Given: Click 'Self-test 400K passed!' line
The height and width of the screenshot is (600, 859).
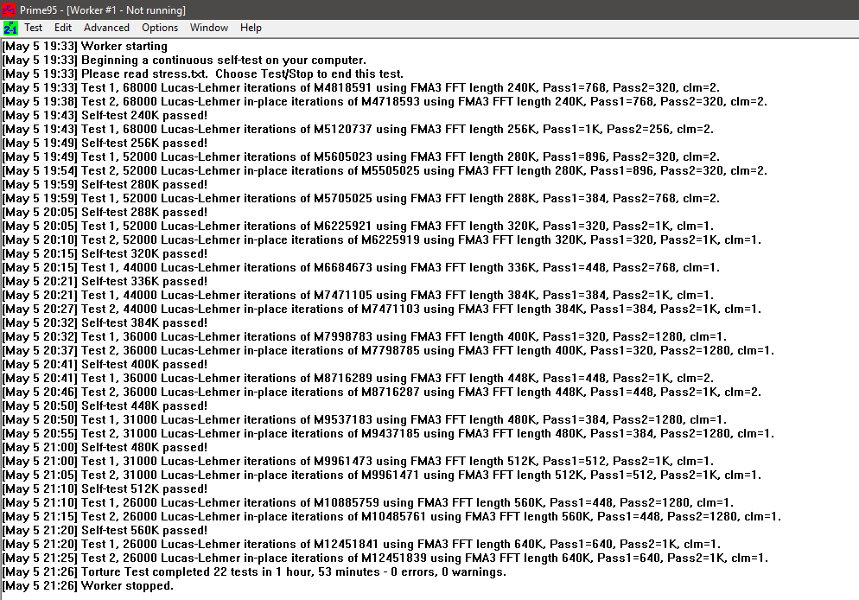Looking at the screenshot, I should pyautogui.click(x=105, y=364).
